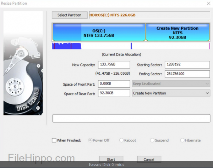Choose the Reboot radio option

(121, 140)
